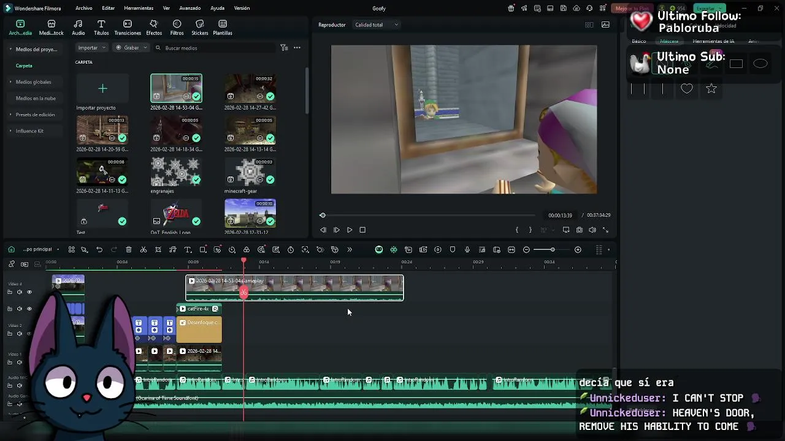
Task: Select the Split scissors tool in timeline toolbar
Action: point(144,250)
